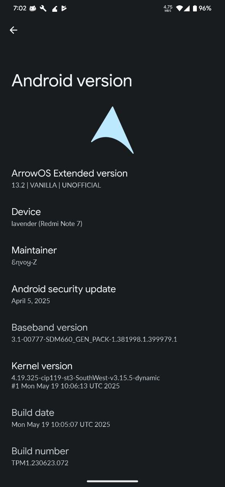This screenshot has height=487, width=225.
Task: Tap the Kernel version entry
Action: click(x=112, y=376)
